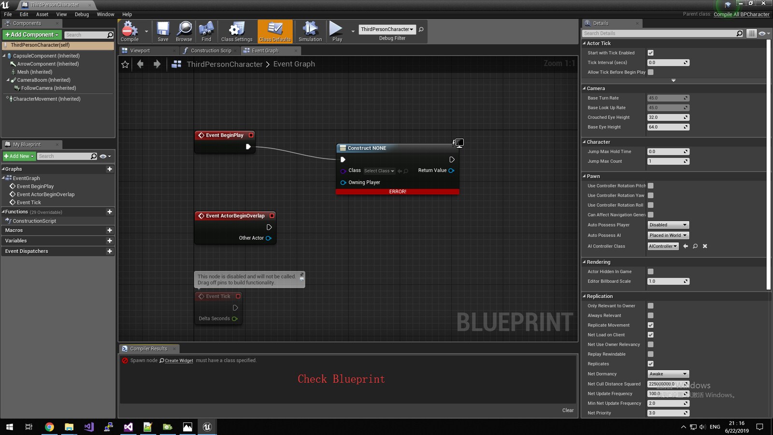Click the Search Details input field
The image size is (773, 435).
tap(662, 33)
